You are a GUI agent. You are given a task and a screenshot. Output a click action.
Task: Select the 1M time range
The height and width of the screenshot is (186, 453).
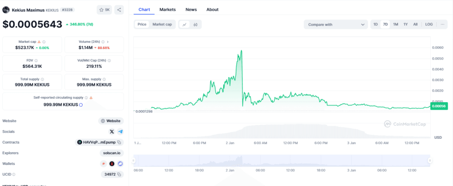[x=395, y=25]
